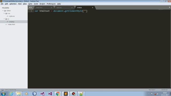Show hidden system tray icons
171x96 pixels.
[149, 94]
